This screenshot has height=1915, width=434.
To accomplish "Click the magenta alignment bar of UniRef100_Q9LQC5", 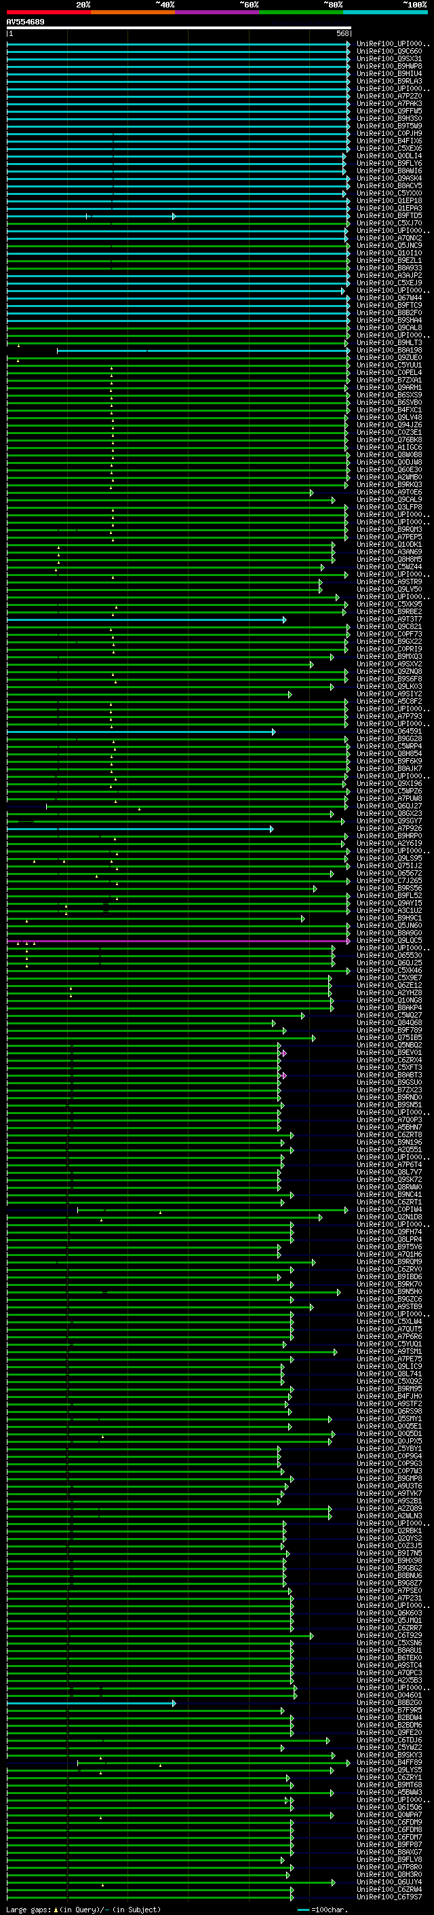I will click(178, 941).
